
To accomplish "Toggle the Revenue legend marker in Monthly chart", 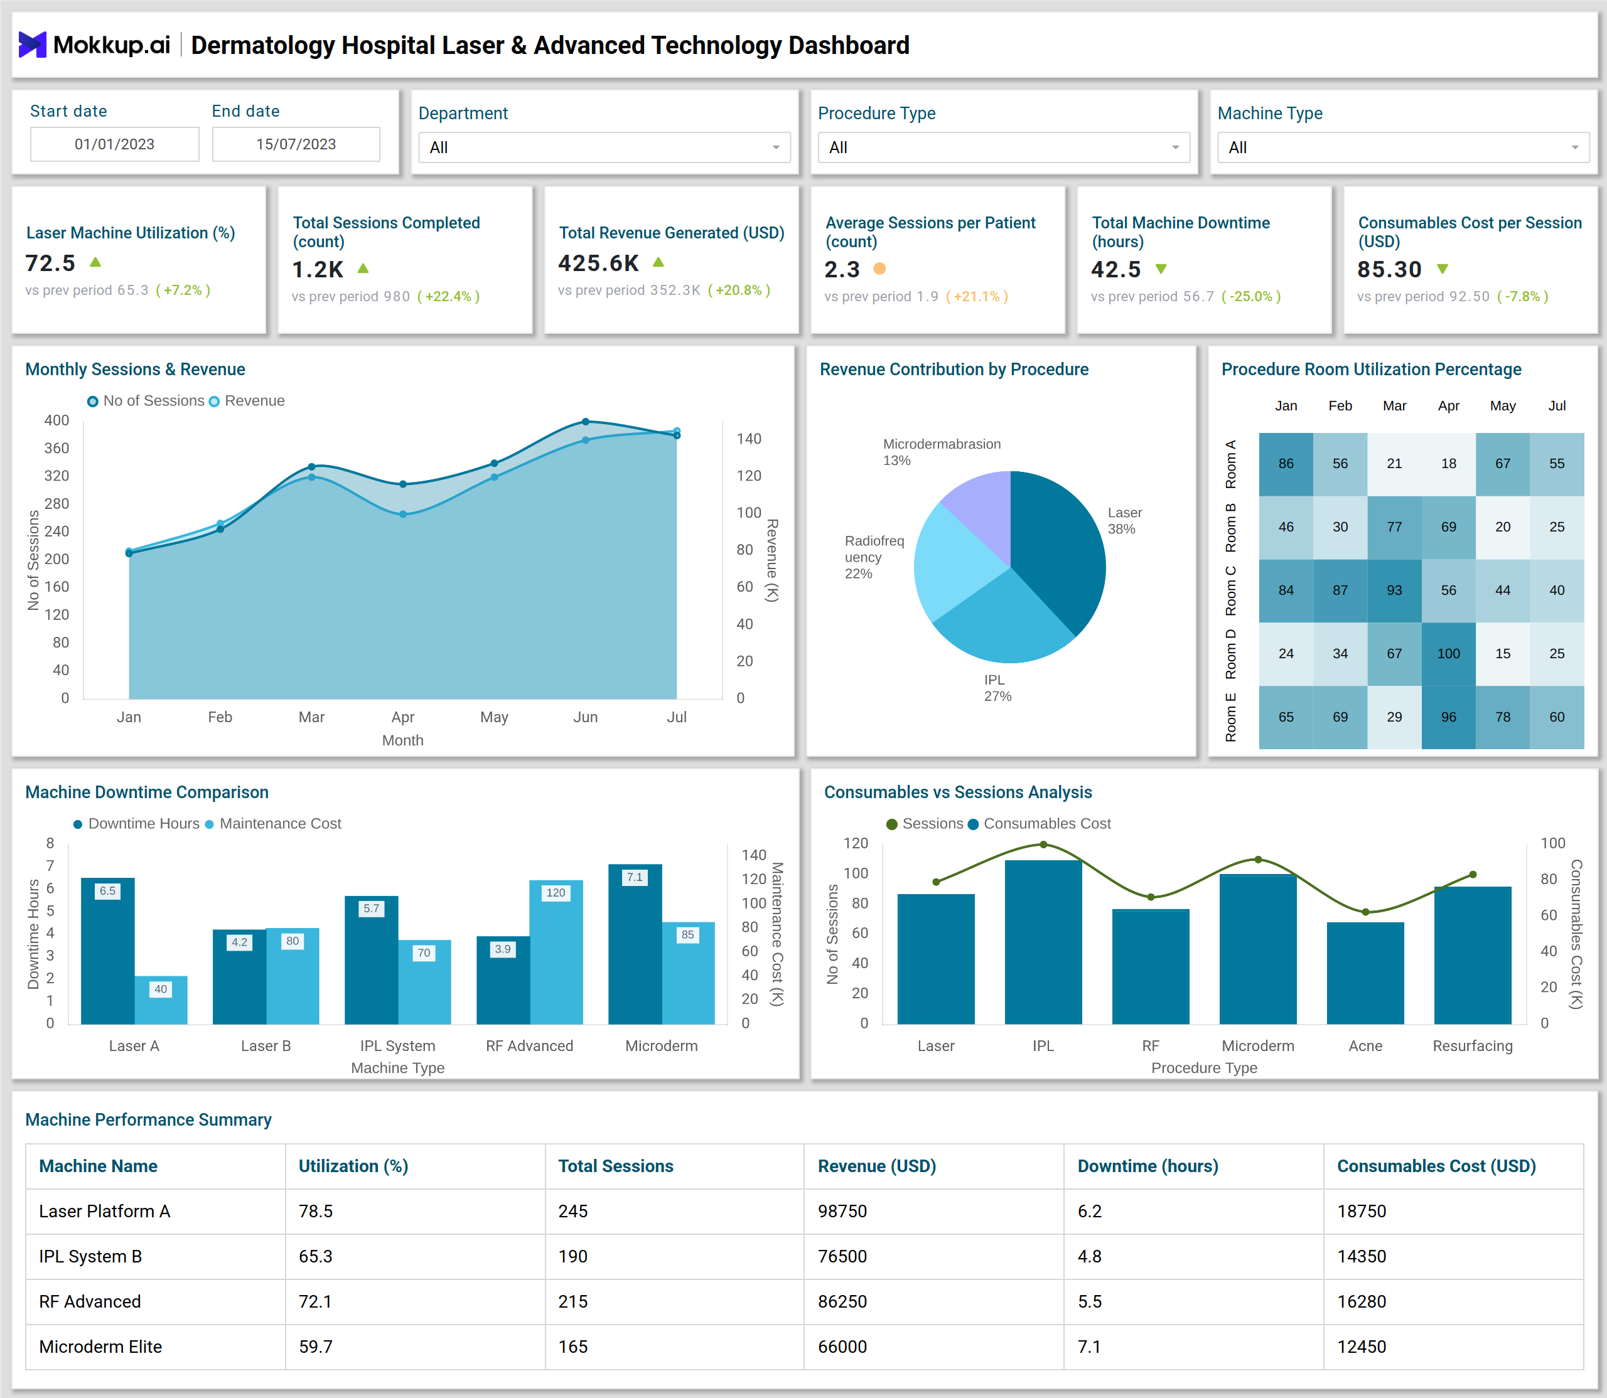I will (x=214, y=401).
